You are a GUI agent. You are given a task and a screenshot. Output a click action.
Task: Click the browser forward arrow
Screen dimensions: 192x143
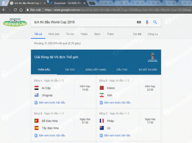pos(9,10)
